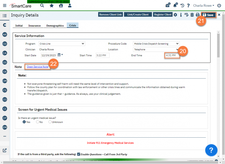Click the Register Client button

click(163, 15)
